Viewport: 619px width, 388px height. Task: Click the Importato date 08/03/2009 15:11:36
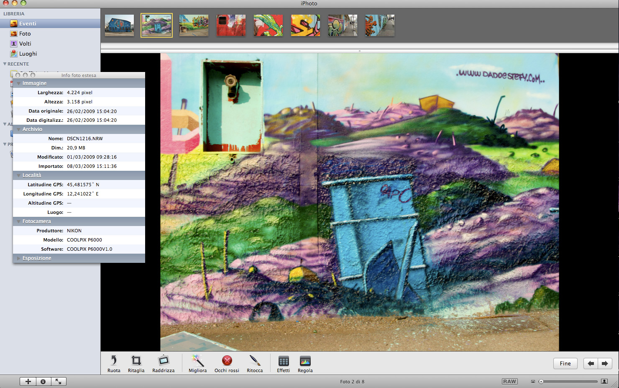pyautogui.click(x=92, y=166)
